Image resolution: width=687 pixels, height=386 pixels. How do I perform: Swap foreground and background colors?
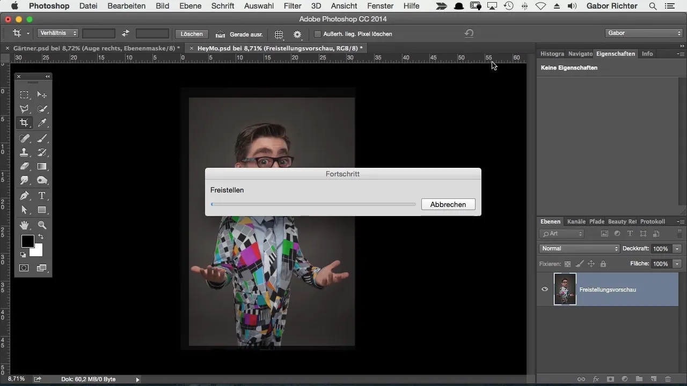point(40,237)
